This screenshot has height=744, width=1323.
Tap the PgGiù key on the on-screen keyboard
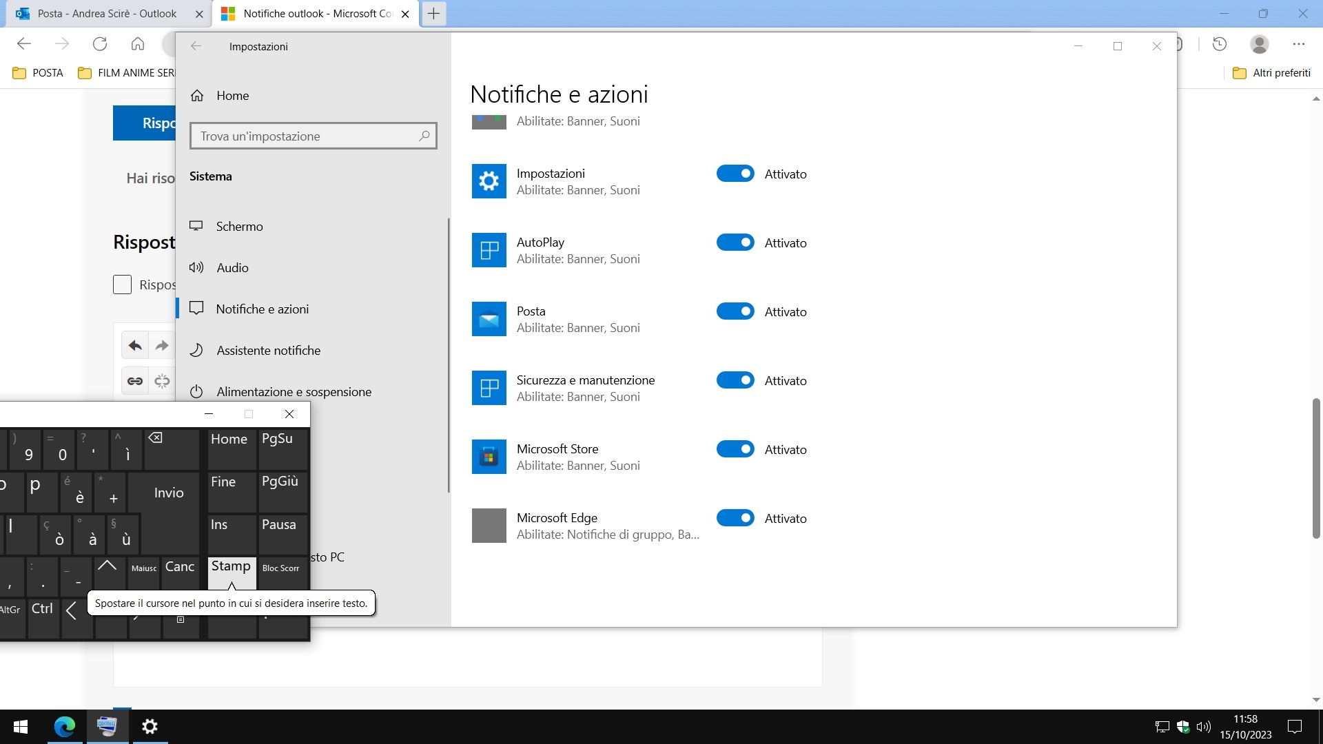pos(283,492)
